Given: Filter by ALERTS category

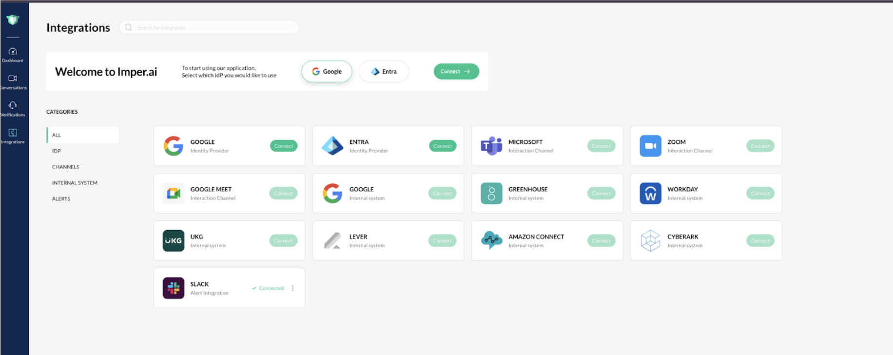Looking at the screenshot, I should (61, 199).
